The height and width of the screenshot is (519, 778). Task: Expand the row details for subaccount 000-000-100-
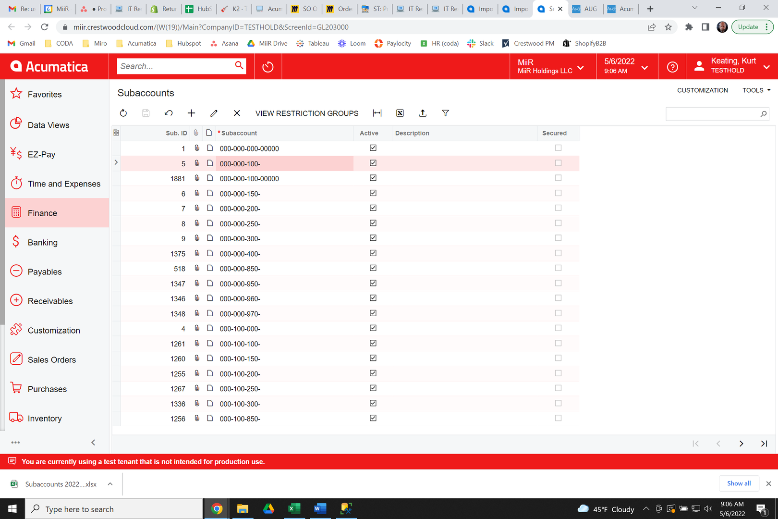coord(116,162)
